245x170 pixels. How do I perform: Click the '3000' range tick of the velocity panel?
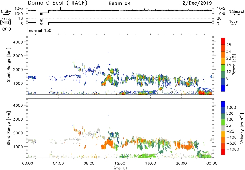18,119
